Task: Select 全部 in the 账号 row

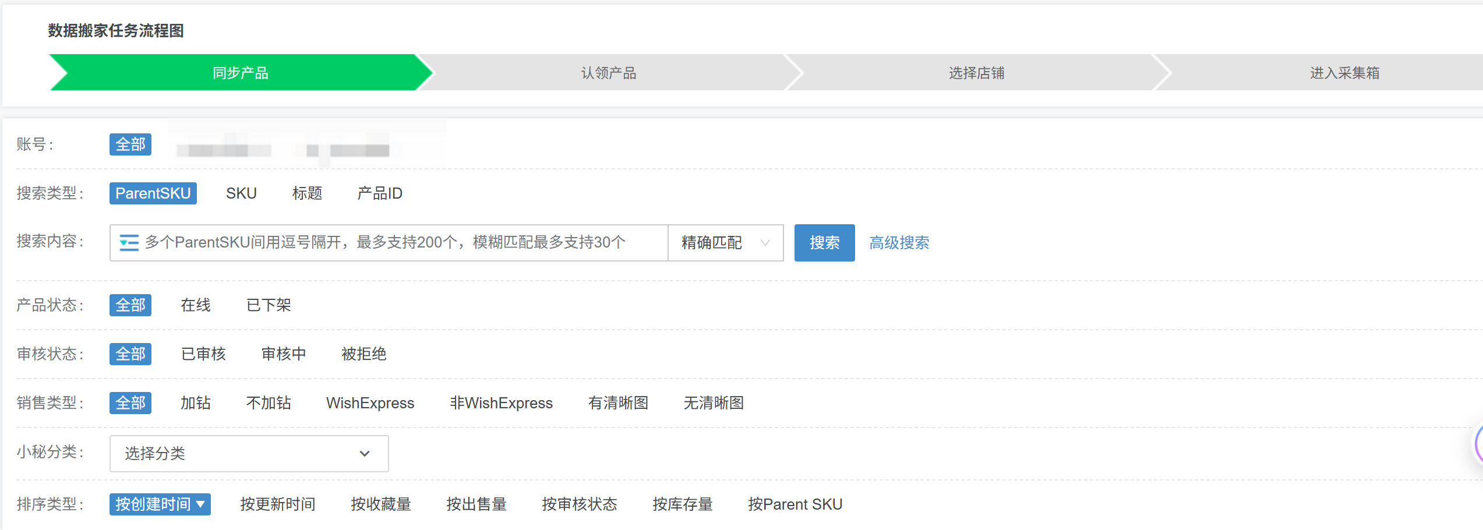Action: tap(130, 144)
